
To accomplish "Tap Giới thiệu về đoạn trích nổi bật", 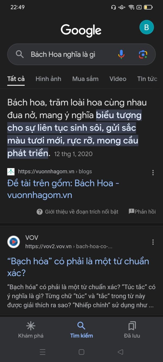I will (78, 212).
